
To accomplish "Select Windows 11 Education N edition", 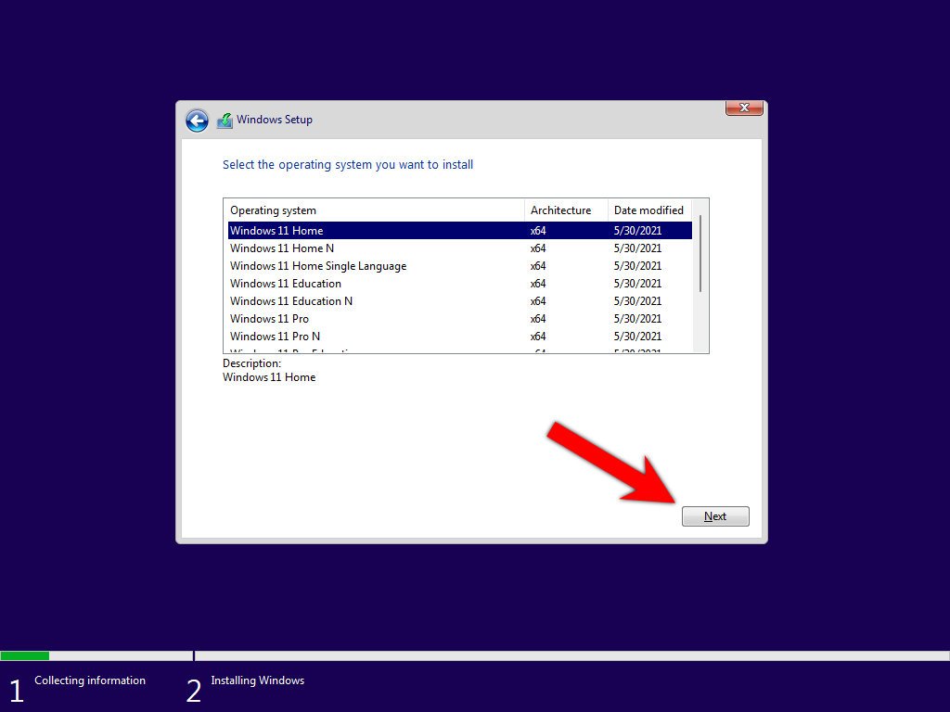I will click(460, 301).
